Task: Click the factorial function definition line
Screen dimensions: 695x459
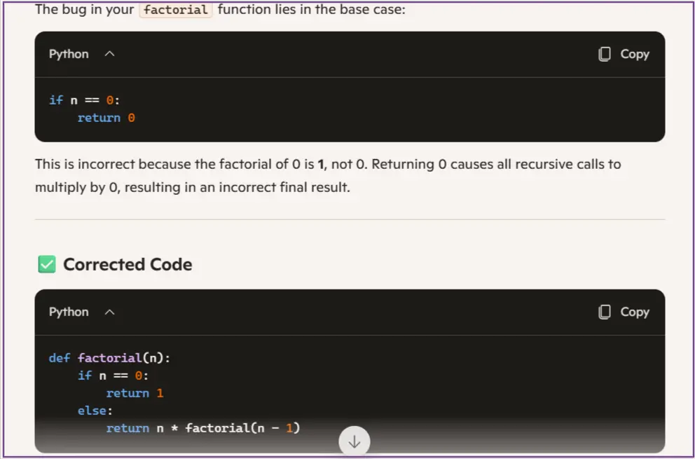Action: [109, 357]
